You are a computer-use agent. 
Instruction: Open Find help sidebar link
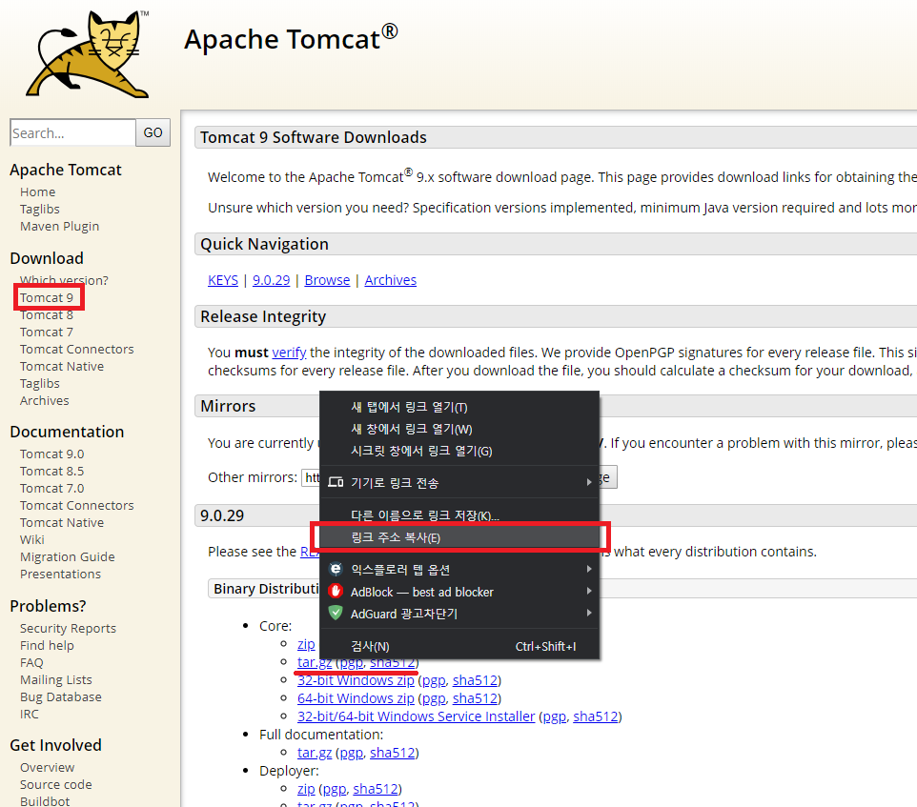click(47, 645)
